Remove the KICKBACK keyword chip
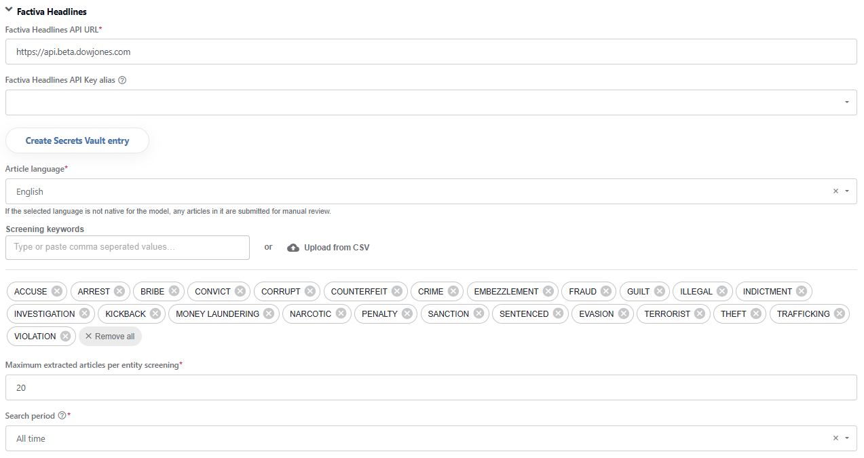 click(155, 313)
